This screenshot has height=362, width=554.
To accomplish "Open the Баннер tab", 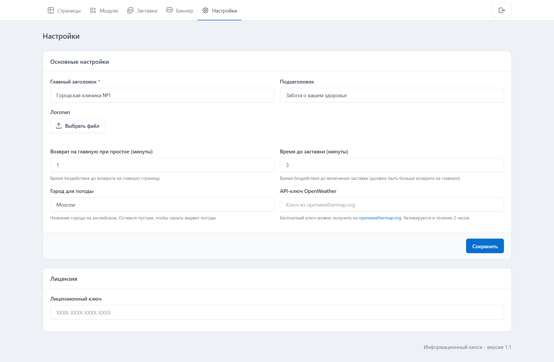I will coord(180,10).
